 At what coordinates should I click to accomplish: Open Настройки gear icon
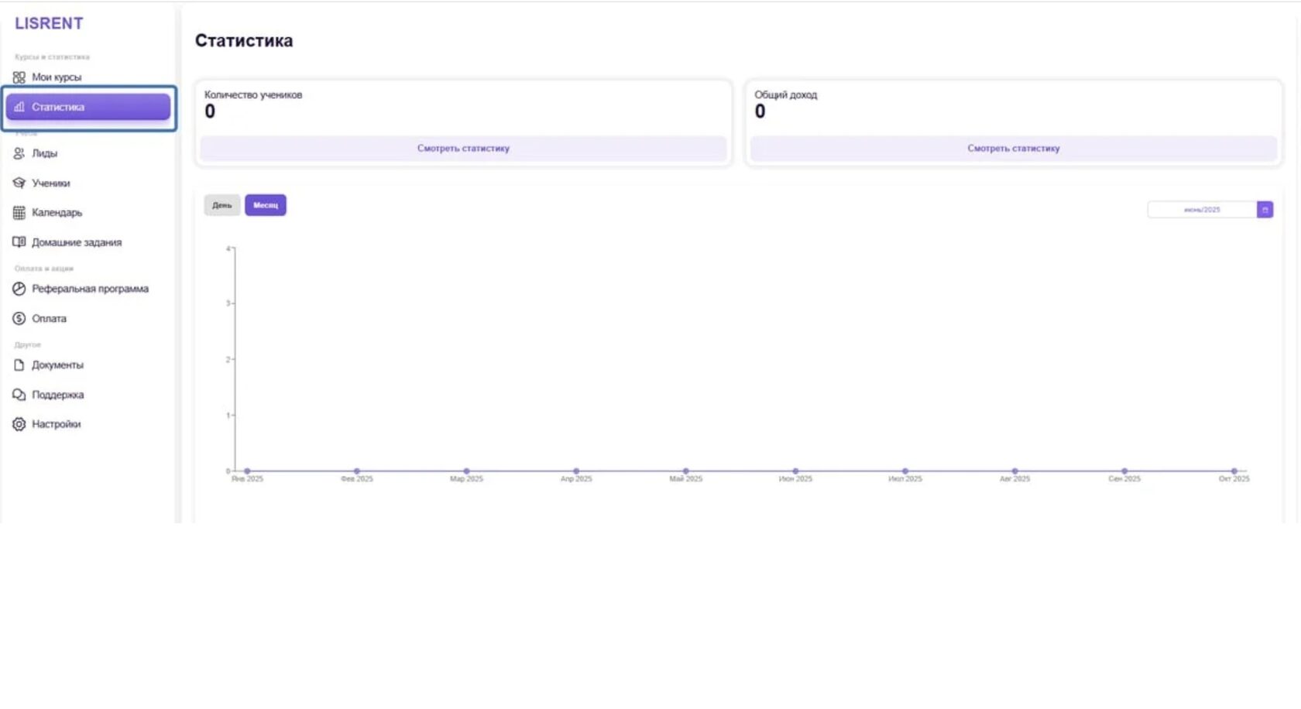19,424
